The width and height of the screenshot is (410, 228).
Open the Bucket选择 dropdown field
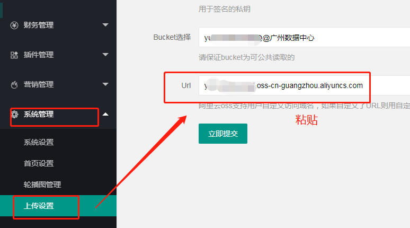coord(305,37)
